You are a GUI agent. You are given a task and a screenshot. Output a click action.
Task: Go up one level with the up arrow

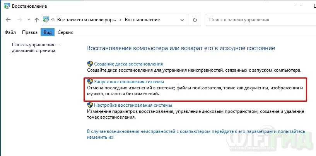[x=37, y=20]
